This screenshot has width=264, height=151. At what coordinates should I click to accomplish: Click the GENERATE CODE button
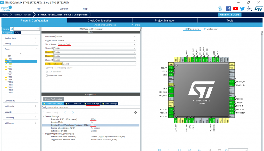click(230, 15)
